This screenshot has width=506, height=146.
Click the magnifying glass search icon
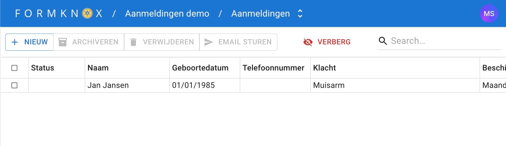[383, 41]
